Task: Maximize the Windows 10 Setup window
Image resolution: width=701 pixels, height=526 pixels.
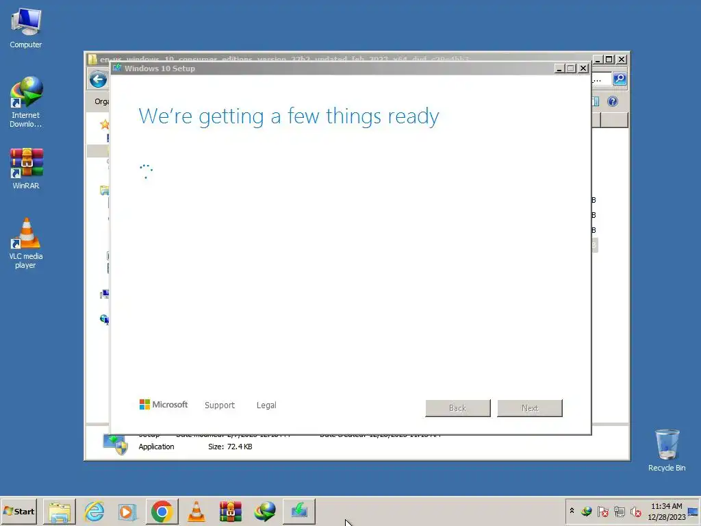Action: click(571, 68)
